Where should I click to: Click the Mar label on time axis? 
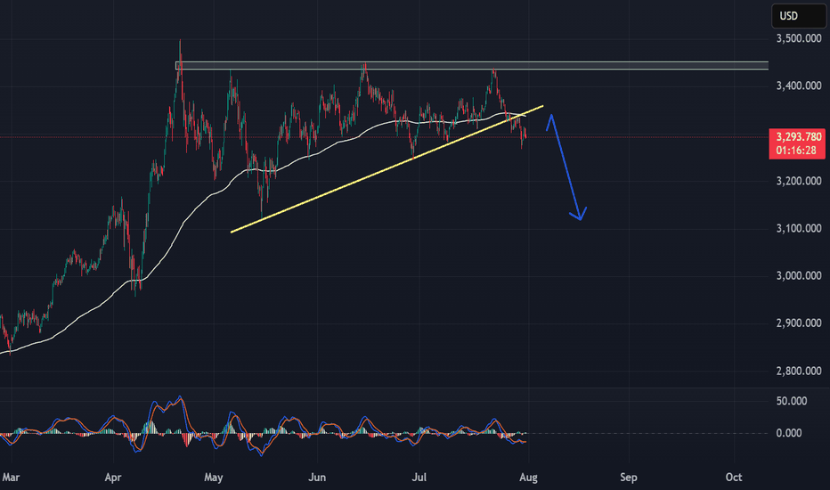click(11, 478)
